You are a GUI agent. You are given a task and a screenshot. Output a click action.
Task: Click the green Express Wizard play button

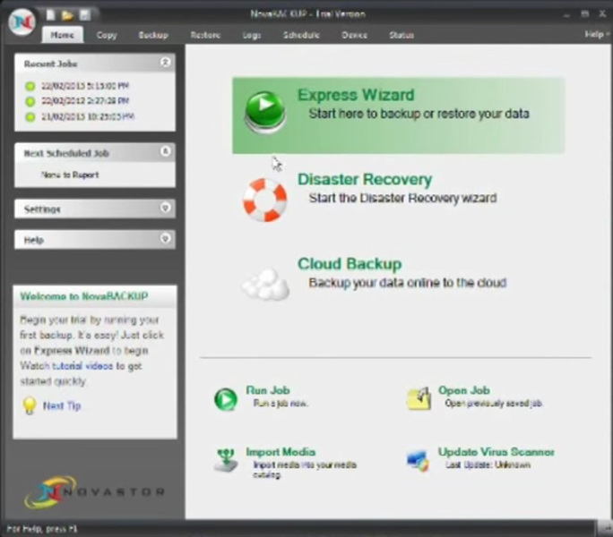[265, 113]
